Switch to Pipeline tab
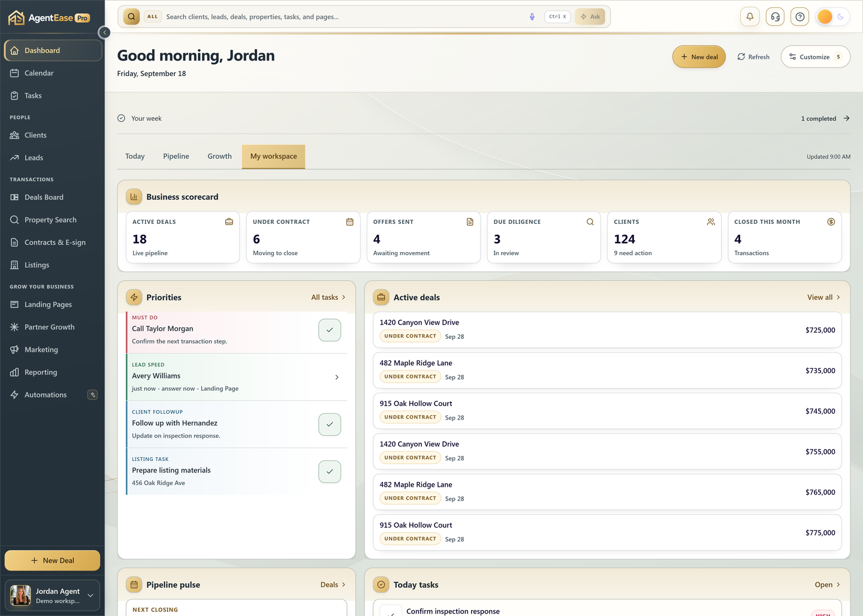 (x=176, y=156)
